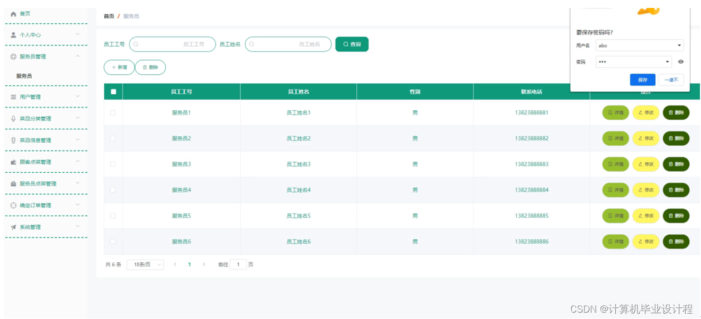
Task: Check the box for 服务员2 row
Action: tap(113, 138)
